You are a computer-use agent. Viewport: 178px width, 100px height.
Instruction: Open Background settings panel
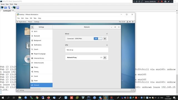pos(41,41)
